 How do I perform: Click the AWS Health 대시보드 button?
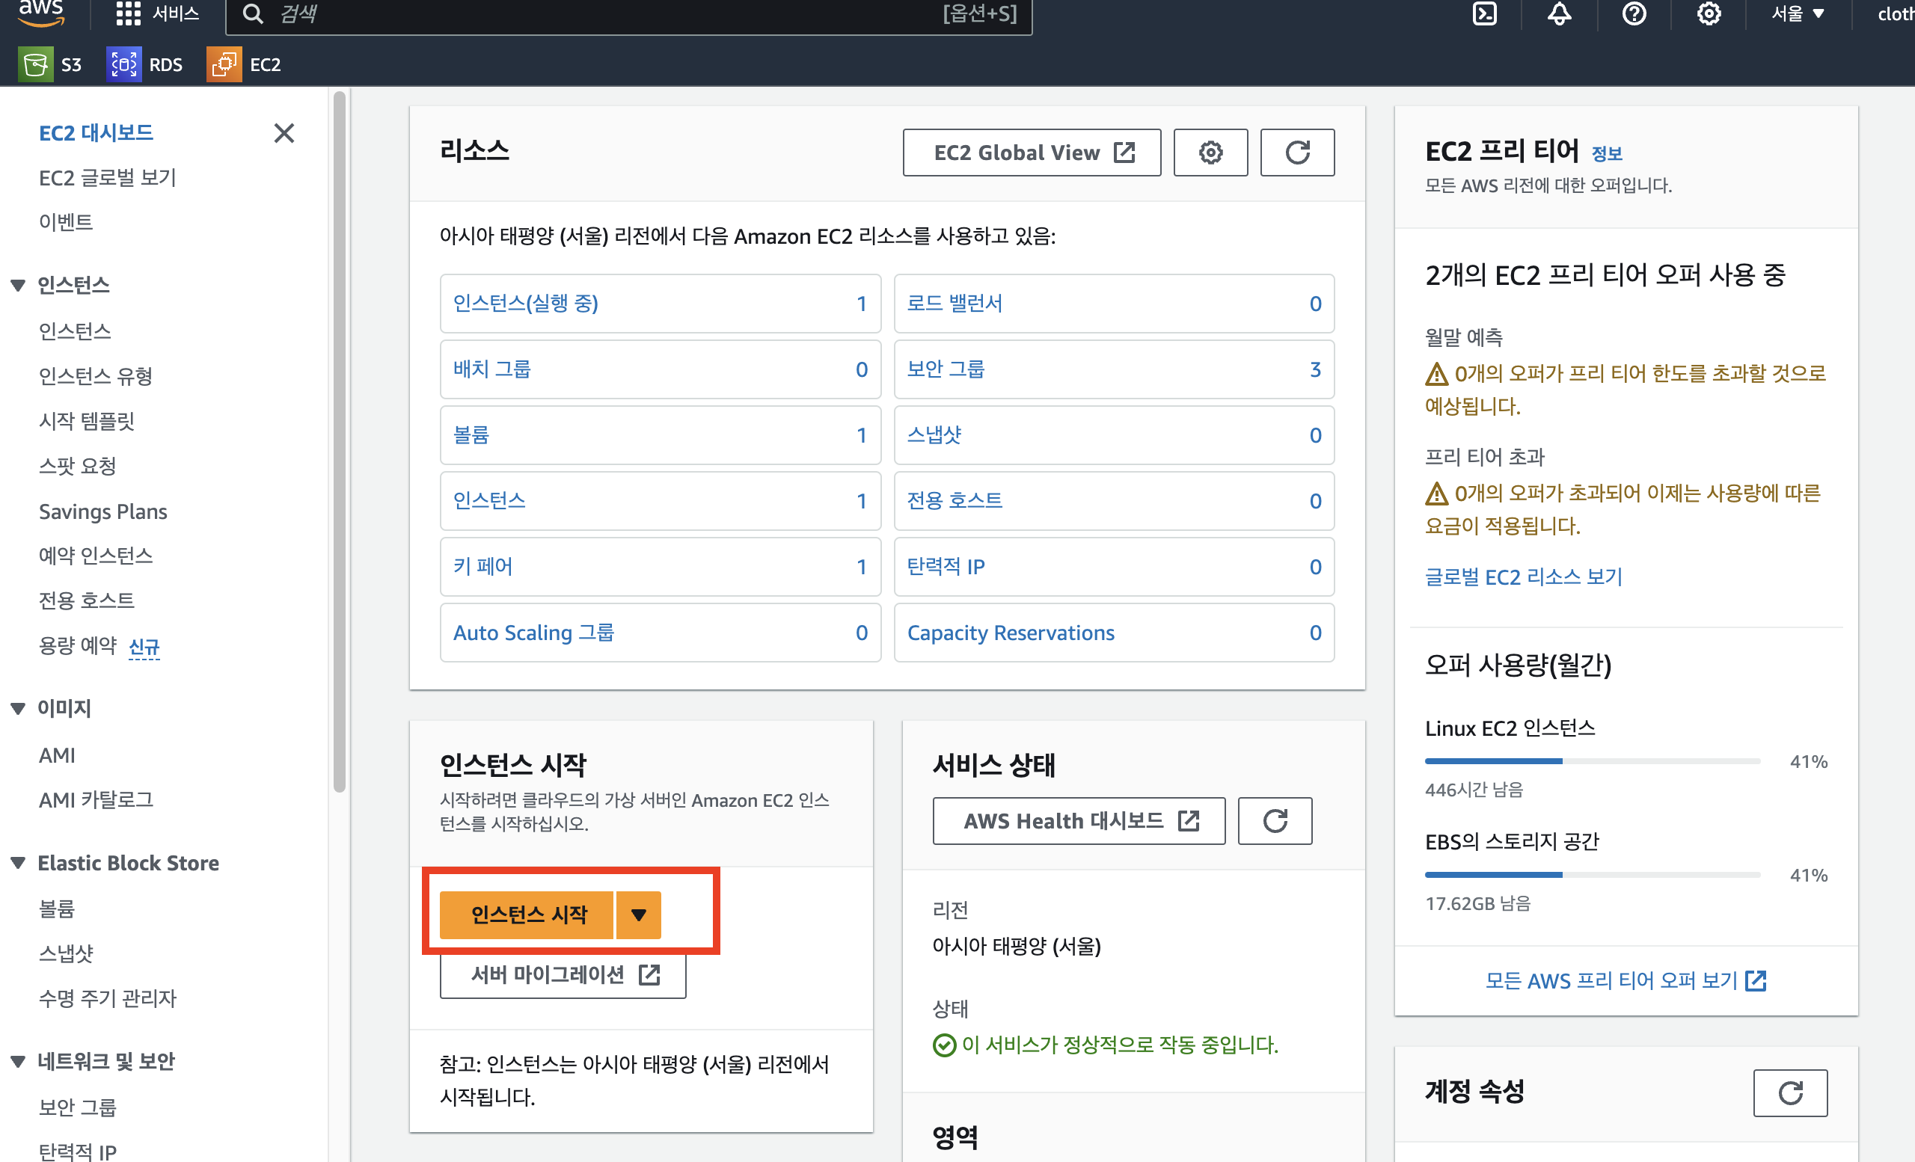(x=1079, y=820)
